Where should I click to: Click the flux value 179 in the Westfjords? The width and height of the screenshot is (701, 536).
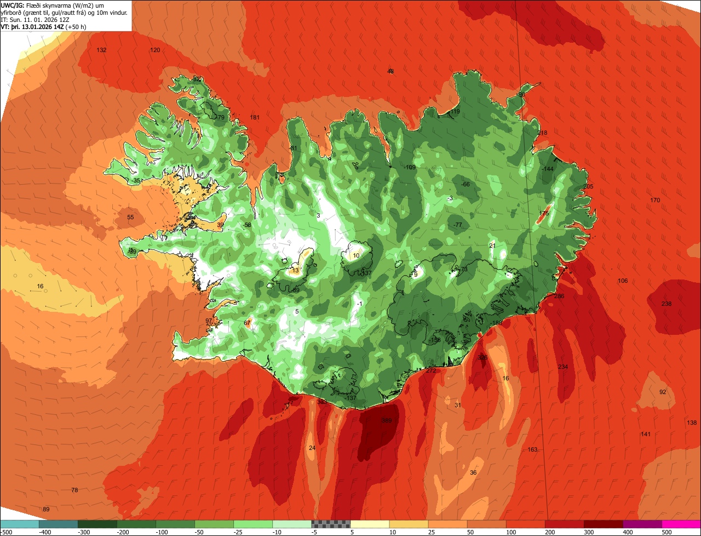tap(220, 117)
